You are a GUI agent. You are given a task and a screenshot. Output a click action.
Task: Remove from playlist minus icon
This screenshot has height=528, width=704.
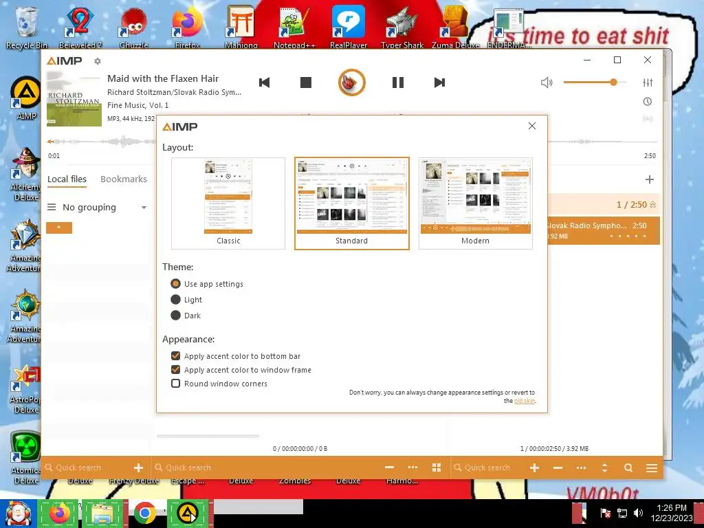coord(558,467)
